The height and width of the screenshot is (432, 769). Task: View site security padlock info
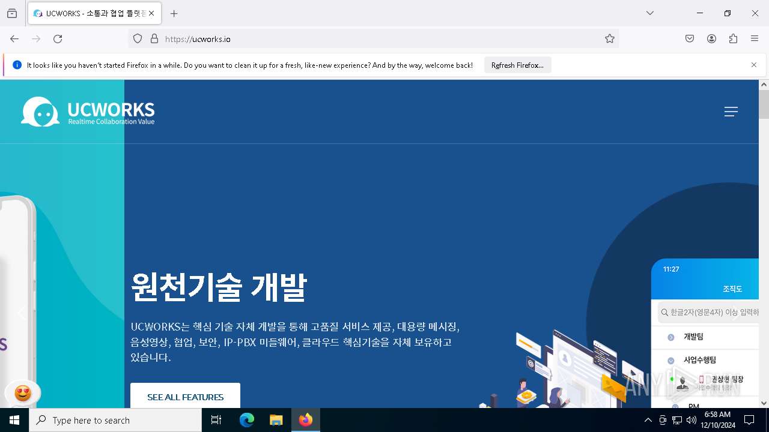154,39
